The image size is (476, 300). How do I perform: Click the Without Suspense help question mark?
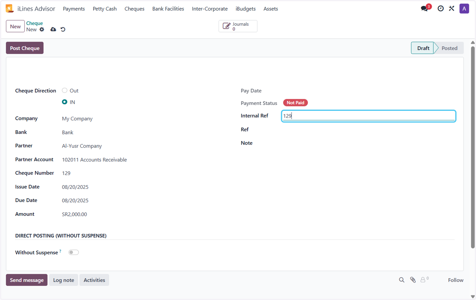[x=60, y=251]
